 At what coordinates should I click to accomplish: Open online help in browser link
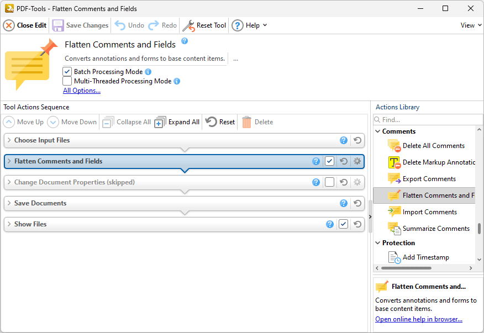click(x=419, y=319)
